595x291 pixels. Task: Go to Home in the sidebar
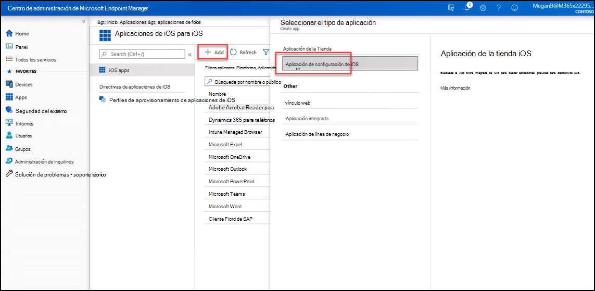tap(22, 34)
